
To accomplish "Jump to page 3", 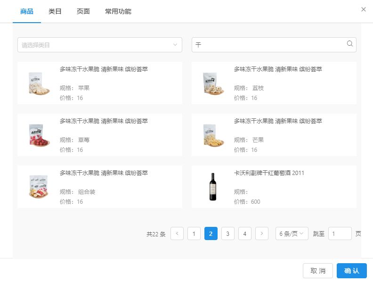I will point(228,233).
